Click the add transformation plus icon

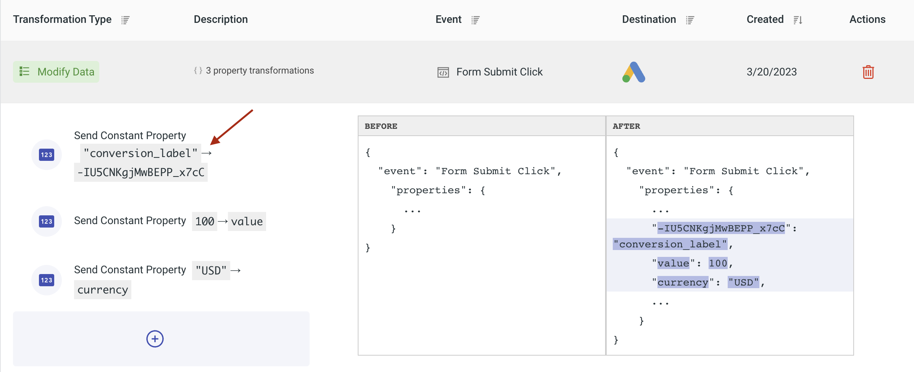155,339
